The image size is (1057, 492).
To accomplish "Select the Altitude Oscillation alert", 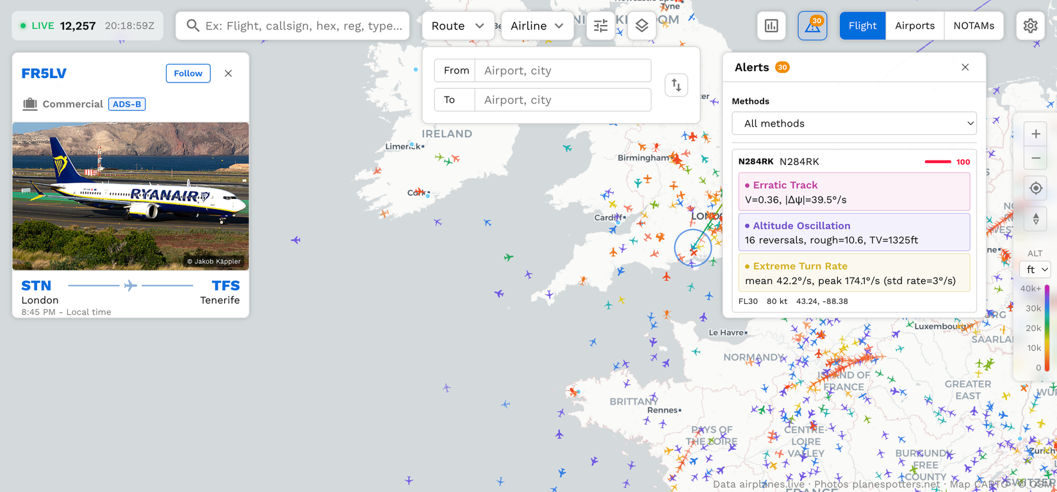I will [855, 232].
